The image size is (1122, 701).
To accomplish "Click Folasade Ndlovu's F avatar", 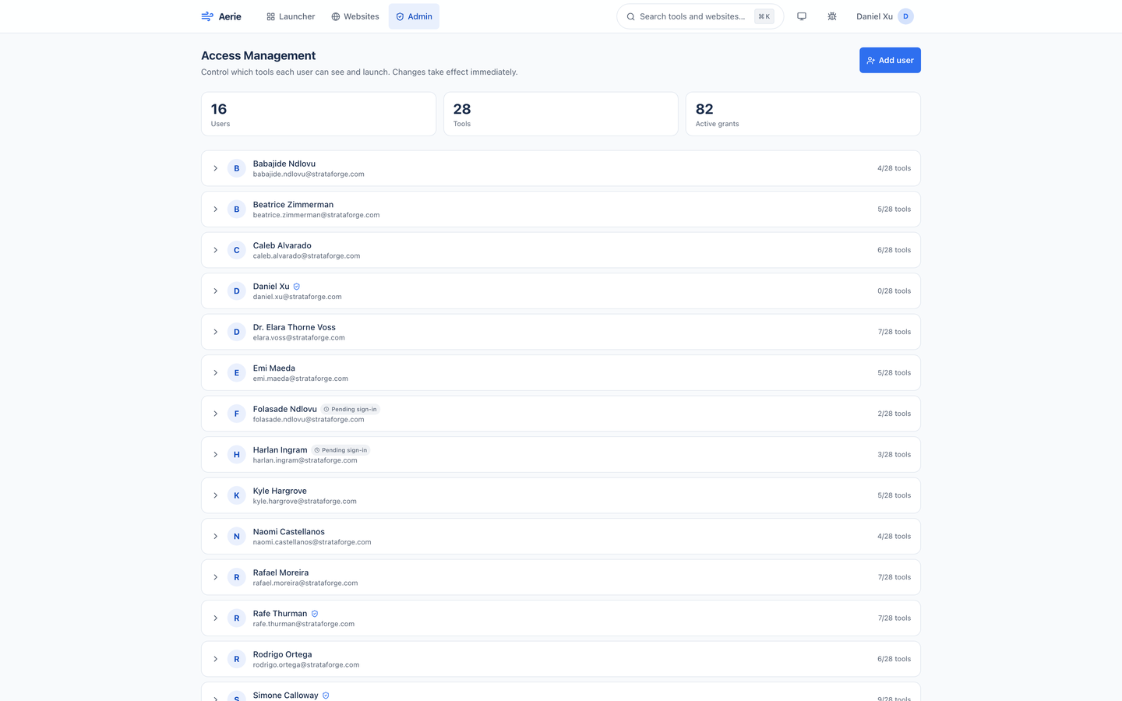I will [x=237, y=414].
